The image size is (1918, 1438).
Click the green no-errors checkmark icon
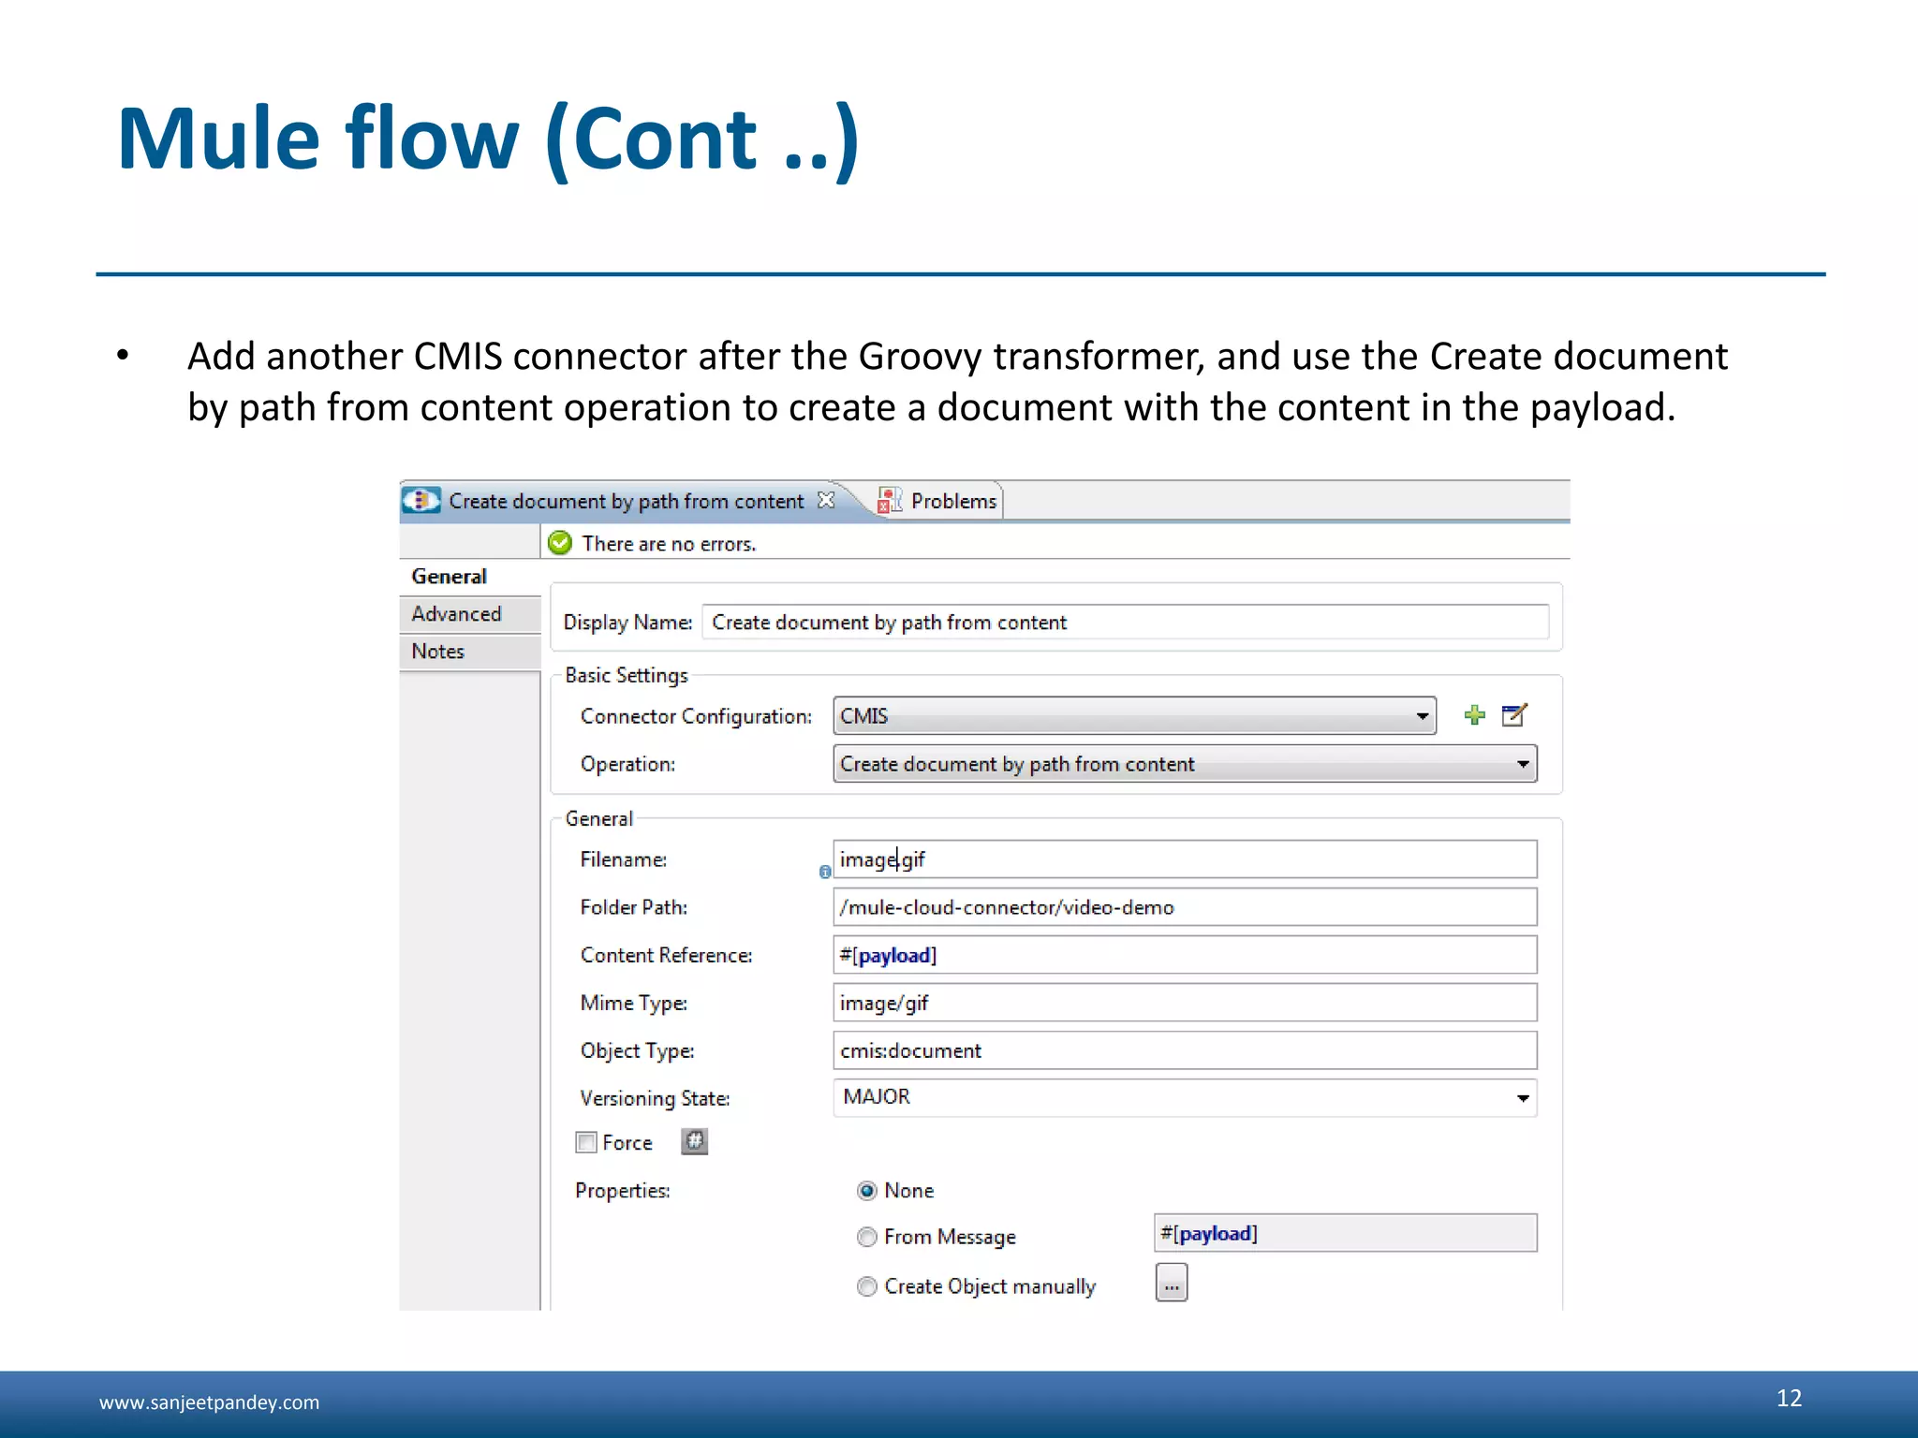tap(560, 543)
